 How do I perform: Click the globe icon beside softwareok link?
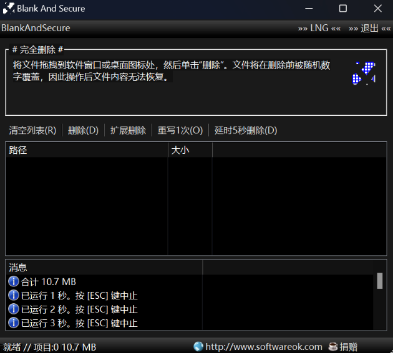[198, 347]
